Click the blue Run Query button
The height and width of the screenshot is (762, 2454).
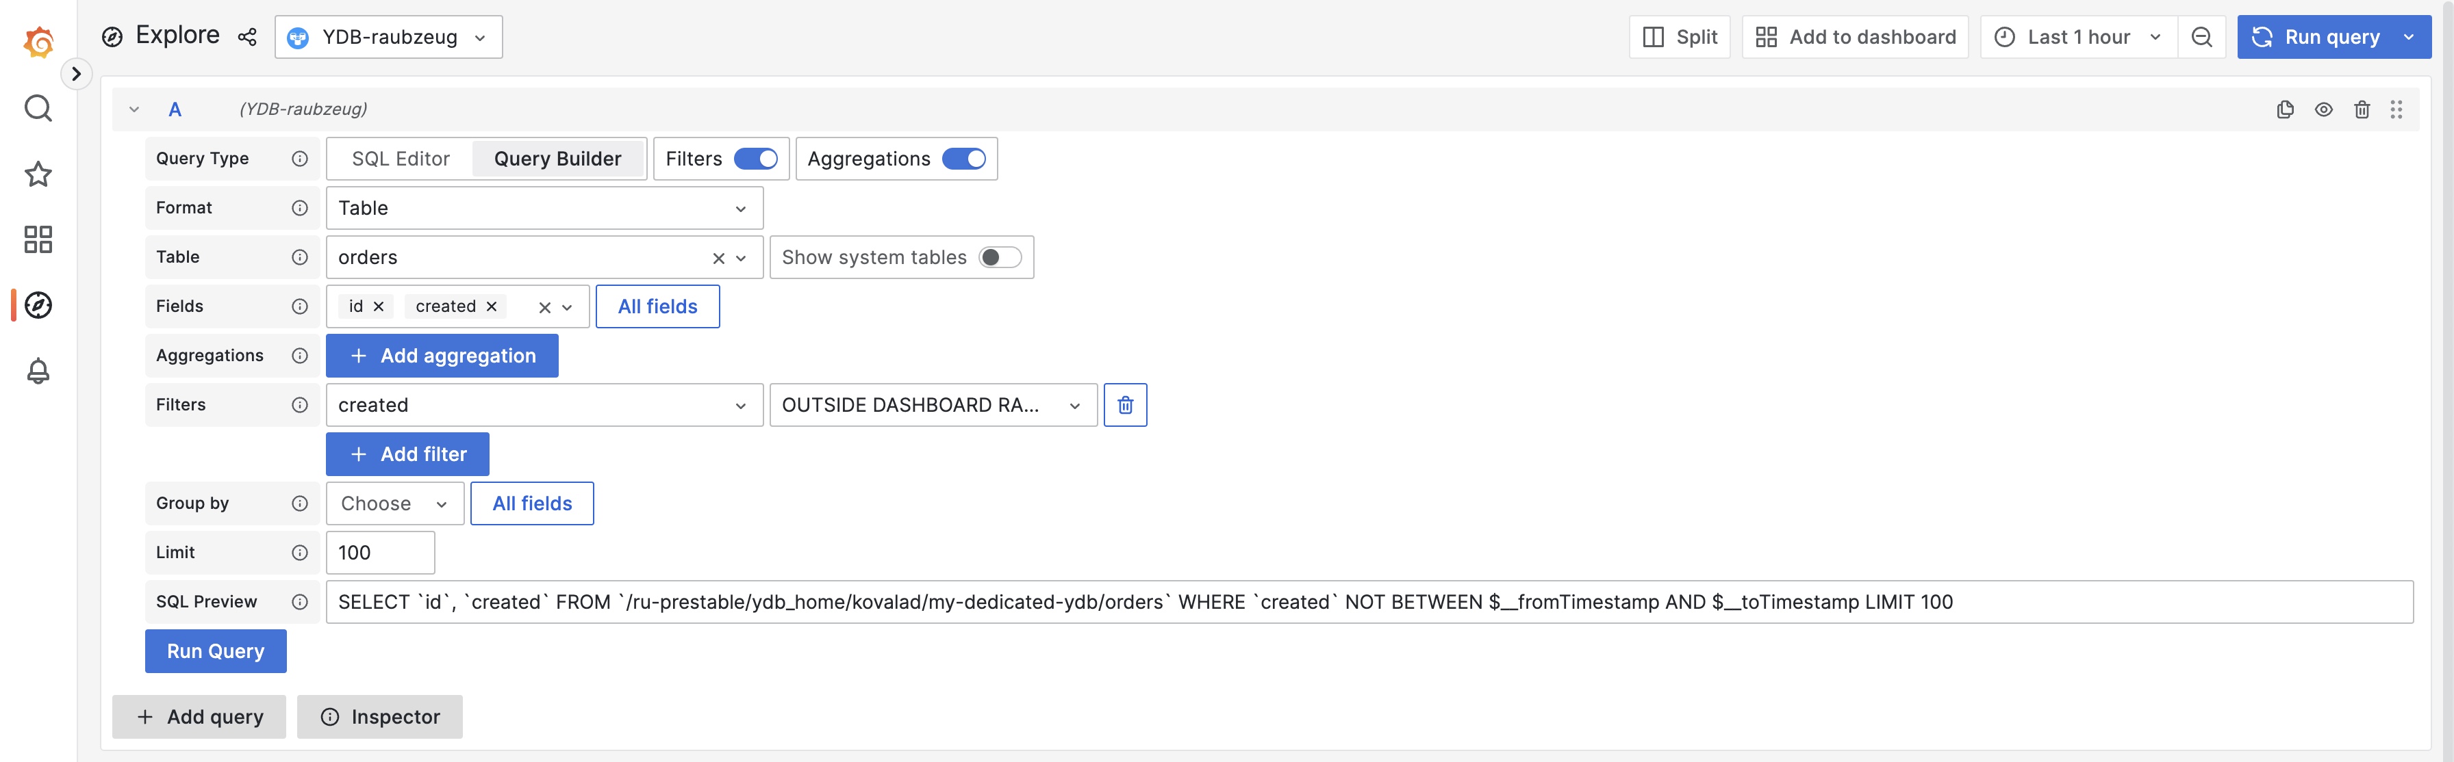coord(215,651)
